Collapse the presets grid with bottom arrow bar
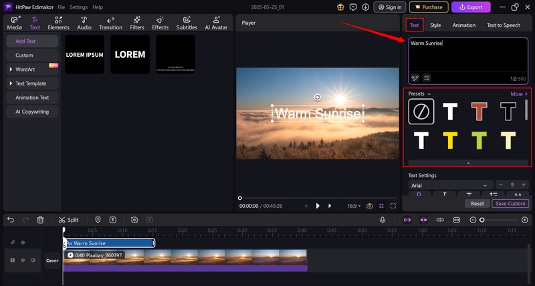 [x=468, y=163]
